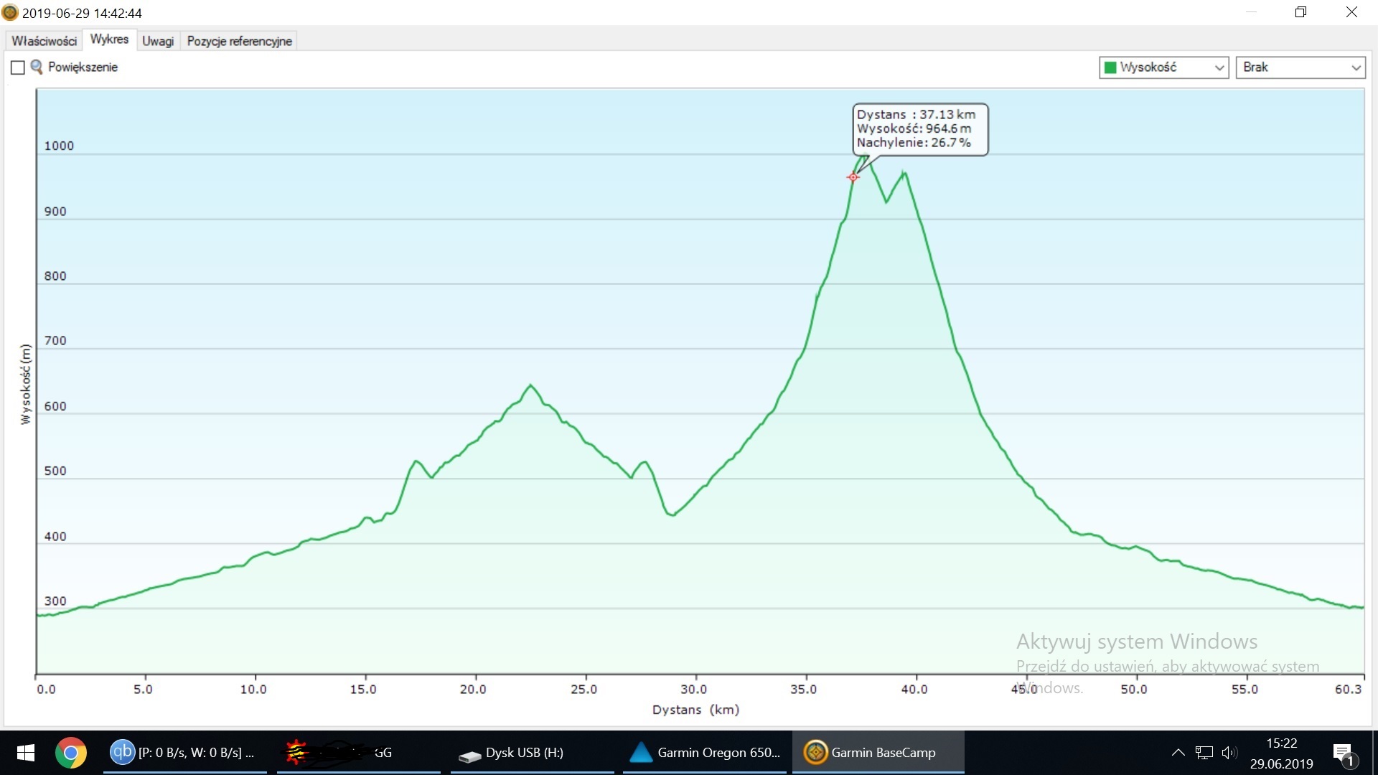Click the green Wysokość color swatch
The height and width of the screenshot is (775, 1378).
(x=1110, y=67)
